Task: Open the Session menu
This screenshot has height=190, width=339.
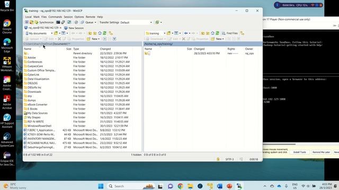Action: coord(68,17)
